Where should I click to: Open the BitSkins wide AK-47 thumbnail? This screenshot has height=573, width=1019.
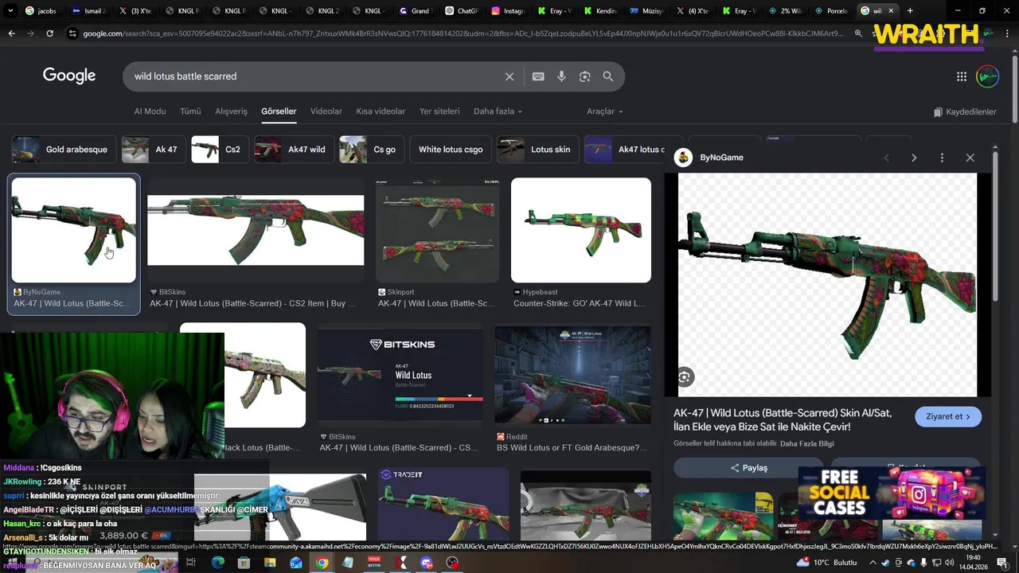(x=256, y=230)
